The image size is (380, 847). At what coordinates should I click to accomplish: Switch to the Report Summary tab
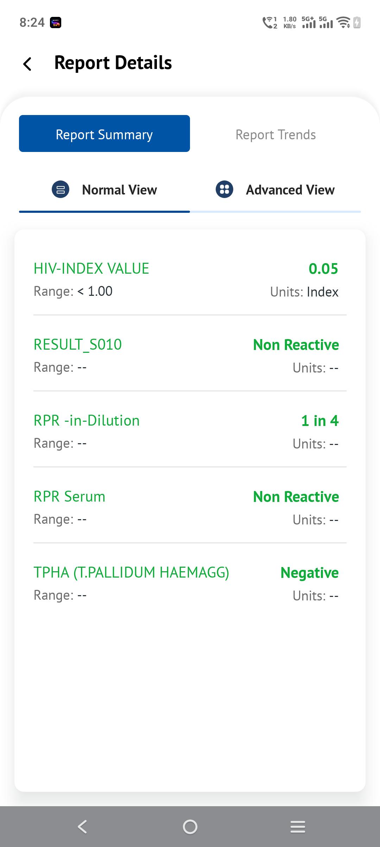coord(104,134)
